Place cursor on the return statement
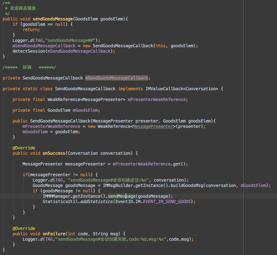This screenshot has width=277, height=255. point(31,29)
